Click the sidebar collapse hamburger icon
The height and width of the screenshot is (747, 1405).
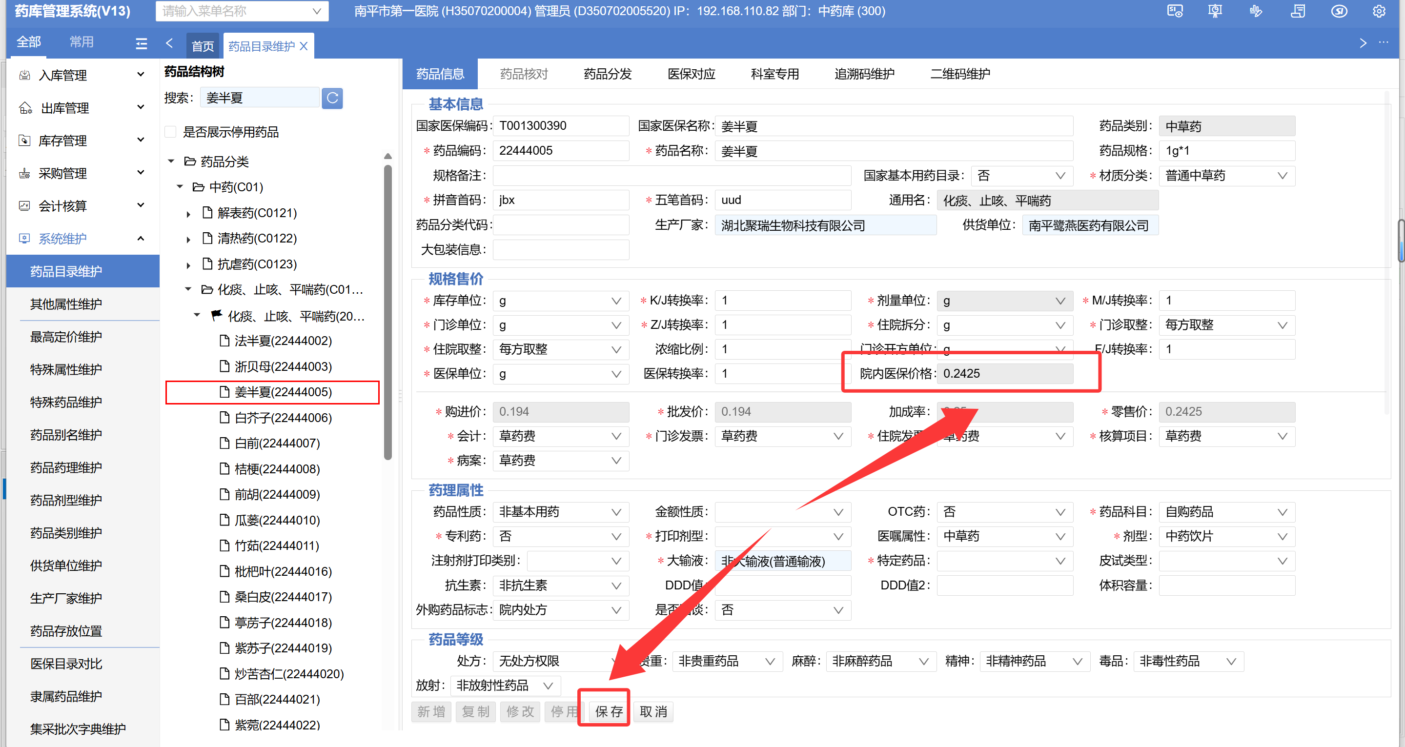(x=141, y=43)
